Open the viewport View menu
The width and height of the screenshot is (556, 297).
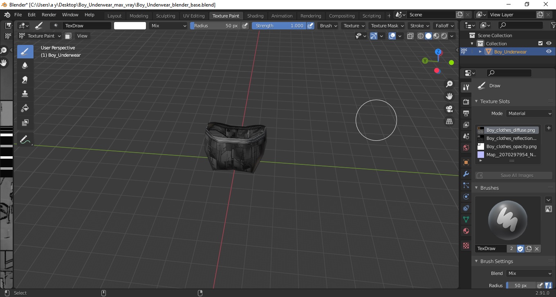pos(82,36)
